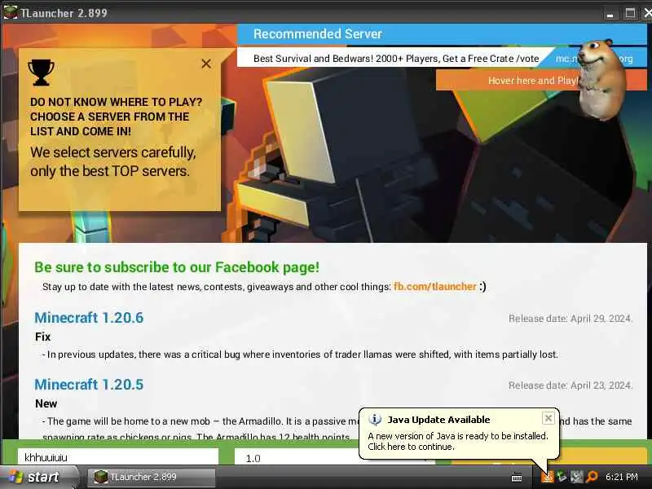Click the Java balloon 'Click here to continue' text
Screen dimensions: 652x489
pyautogui.click(x=411, y=447)
